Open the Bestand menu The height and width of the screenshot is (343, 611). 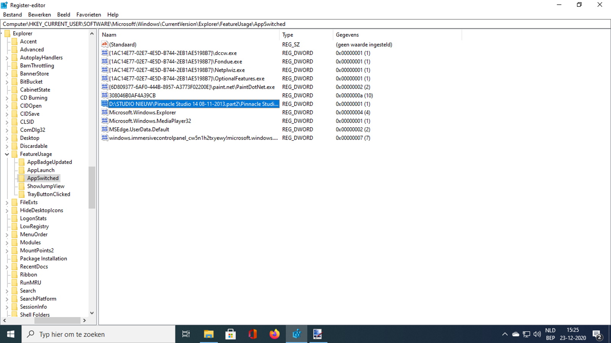pyautogui.click(x=13, y=14)
